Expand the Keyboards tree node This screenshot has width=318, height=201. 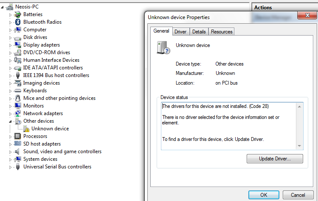point(10,91)
